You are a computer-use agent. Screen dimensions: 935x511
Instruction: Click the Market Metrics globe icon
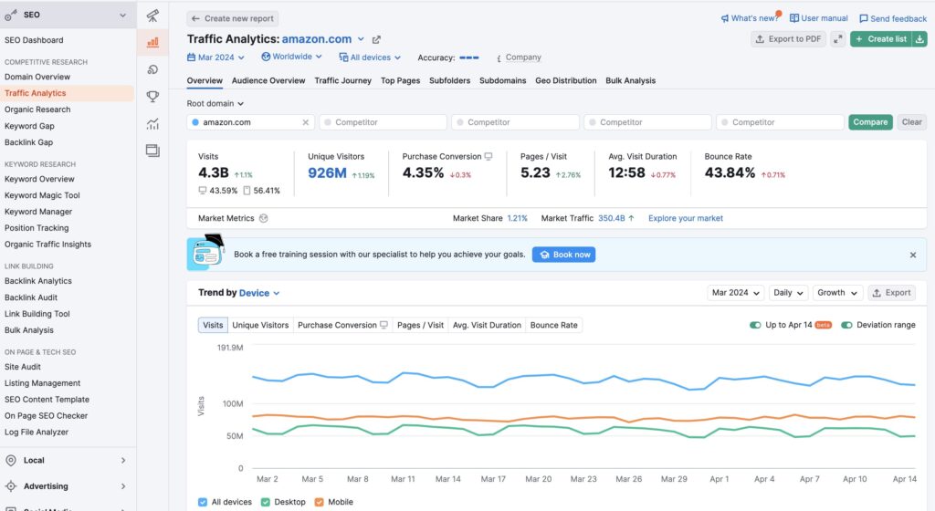(x=263, y=218)
